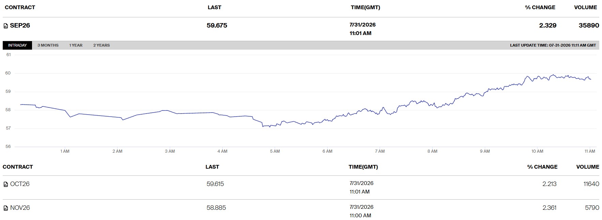Click the chart icon beside SEP26
The image size is (602, 220).
[x=6, y=26]
